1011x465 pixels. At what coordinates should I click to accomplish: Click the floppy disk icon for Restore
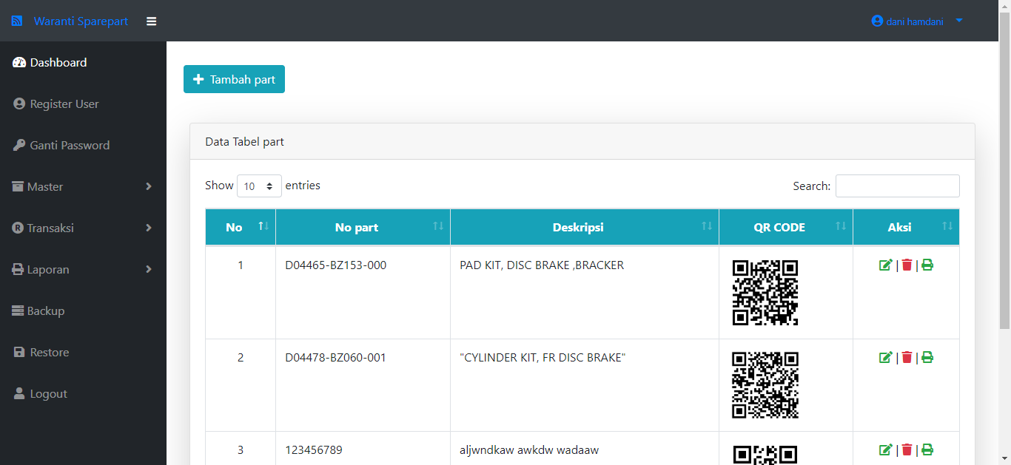tap(19, 353)
